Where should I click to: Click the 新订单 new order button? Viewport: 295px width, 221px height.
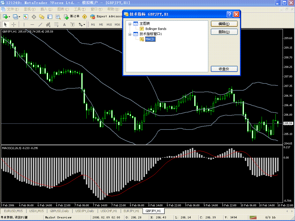point(71,16)
